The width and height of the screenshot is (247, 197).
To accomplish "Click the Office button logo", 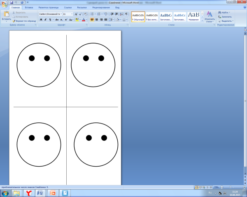I will coord(5,3).
